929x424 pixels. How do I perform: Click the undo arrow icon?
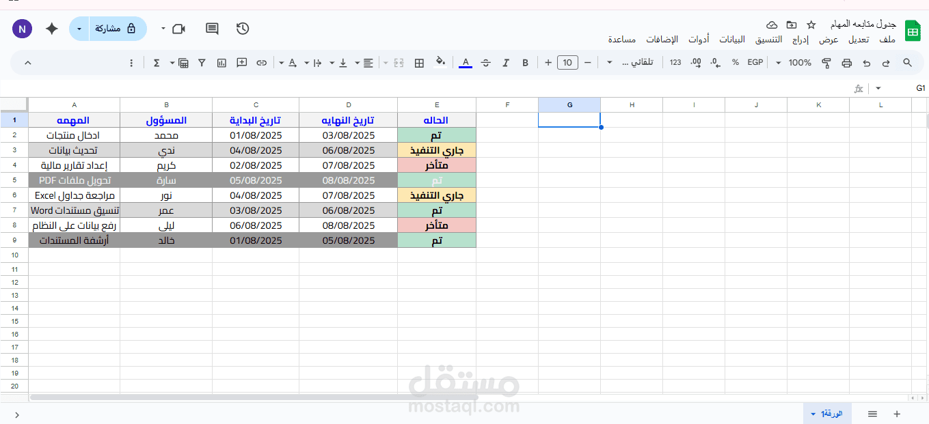pos(867,63)
